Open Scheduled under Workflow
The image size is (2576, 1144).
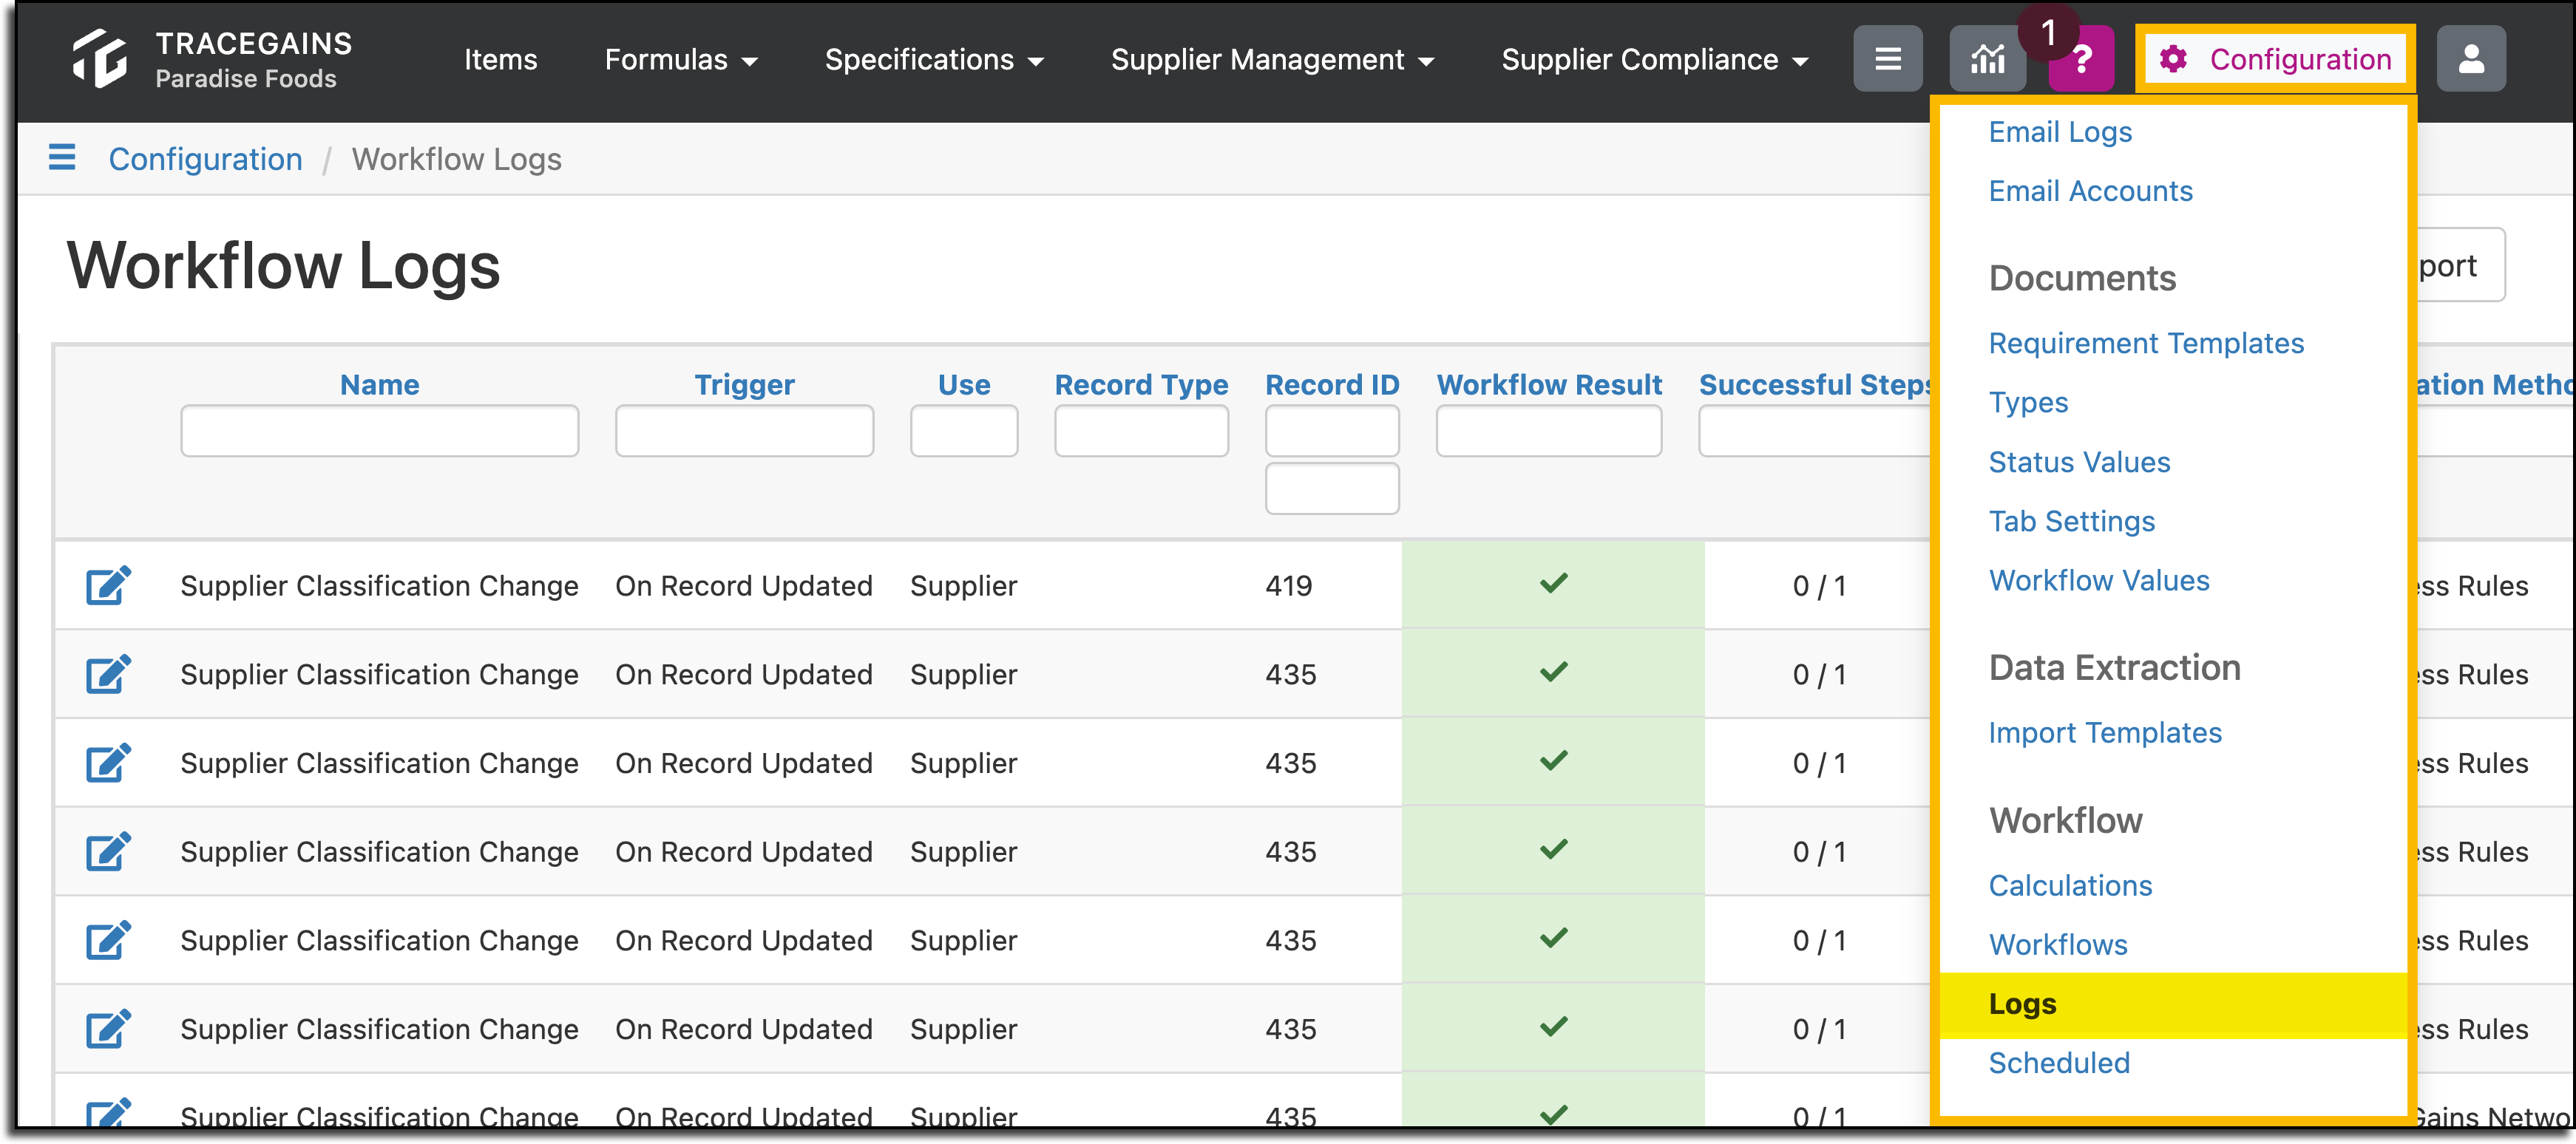click(2058, 1062)
